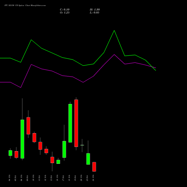
Task: Click the highest peak of the green line
Action: click(114, 30)
